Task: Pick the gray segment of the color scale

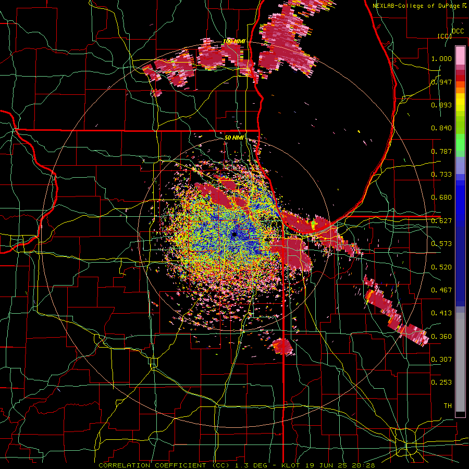Action: [460, 362]
